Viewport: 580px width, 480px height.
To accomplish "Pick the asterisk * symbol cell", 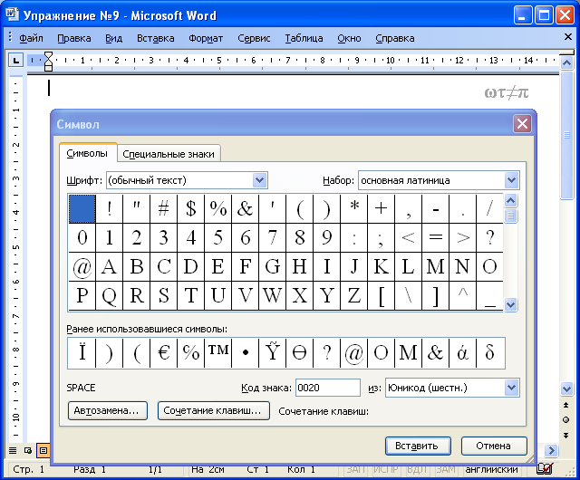I will pos(354,209).
